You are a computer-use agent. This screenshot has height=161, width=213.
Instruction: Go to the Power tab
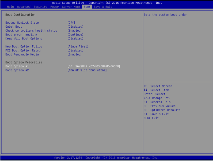click(x=55, y=7)
